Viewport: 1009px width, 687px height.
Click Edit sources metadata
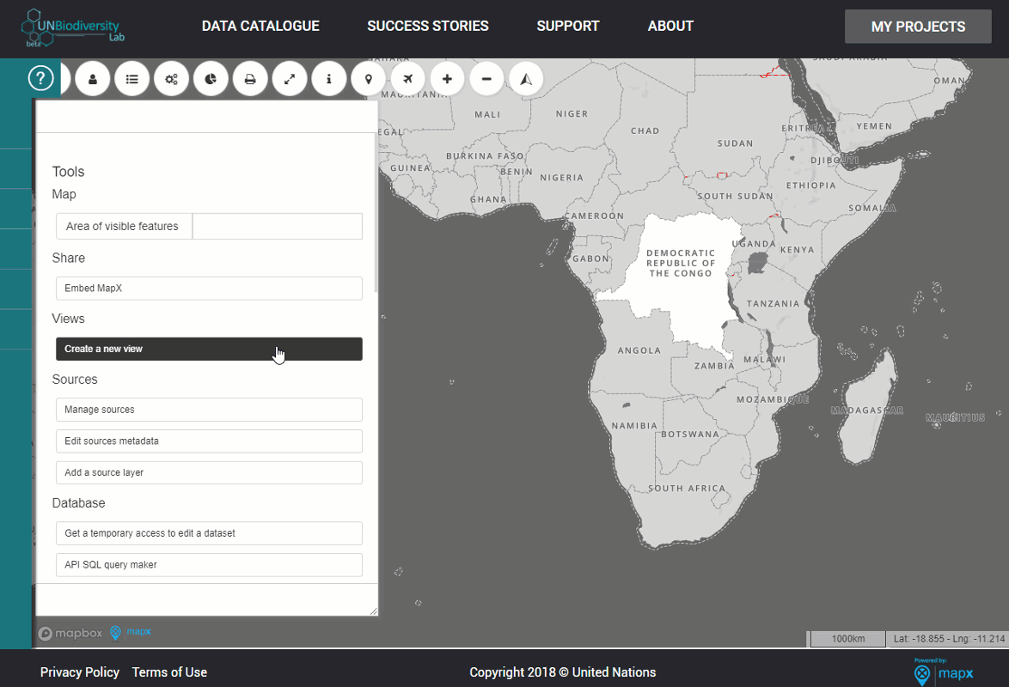click(x=209, y=441)
